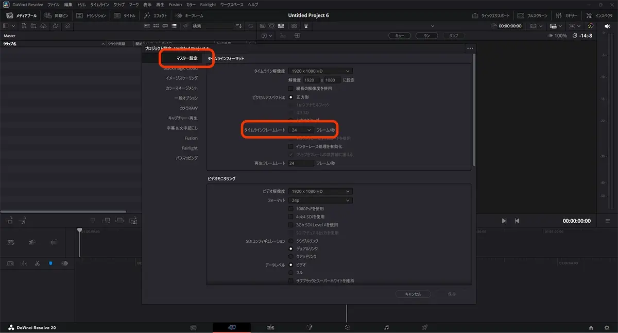Select カラーマネージメント in settings sidebar

178,88
